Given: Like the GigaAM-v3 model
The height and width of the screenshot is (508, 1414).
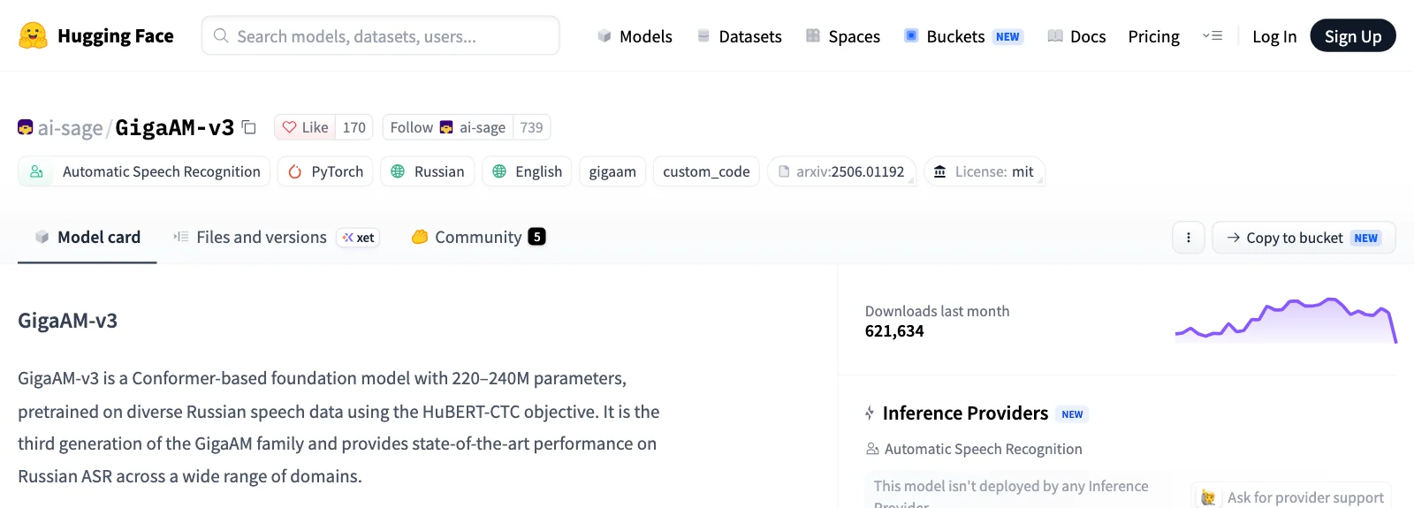Looking at the screenshot, I should pyautogui.click(x=305, y=127).
